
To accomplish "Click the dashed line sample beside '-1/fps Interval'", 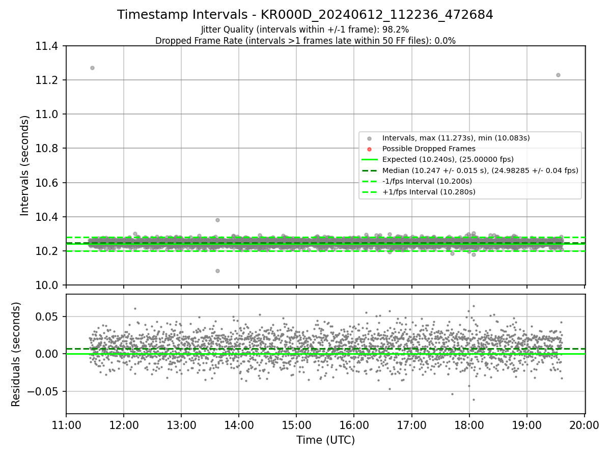I will pyautogui.click(x=370, y=181).
